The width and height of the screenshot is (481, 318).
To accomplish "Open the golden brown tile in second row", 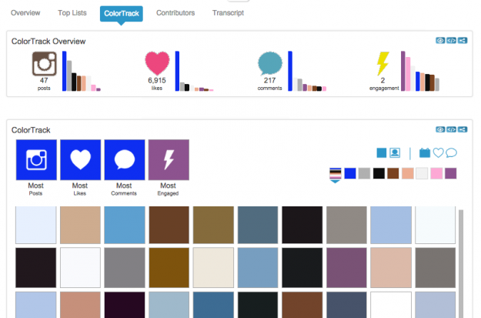I will pyautogui.click(x=169, y=268).
